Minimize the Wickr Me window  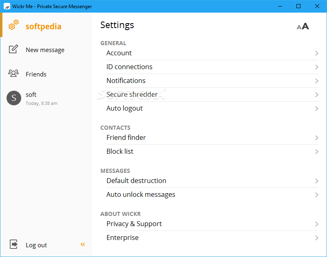pos(280,6)
